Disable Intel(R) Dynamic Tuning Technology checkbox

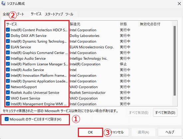(x=8, y=41)
